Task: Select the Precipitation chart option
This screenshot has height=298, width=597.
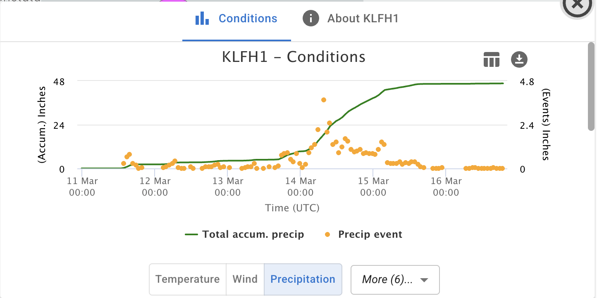Action: [303, 279]
